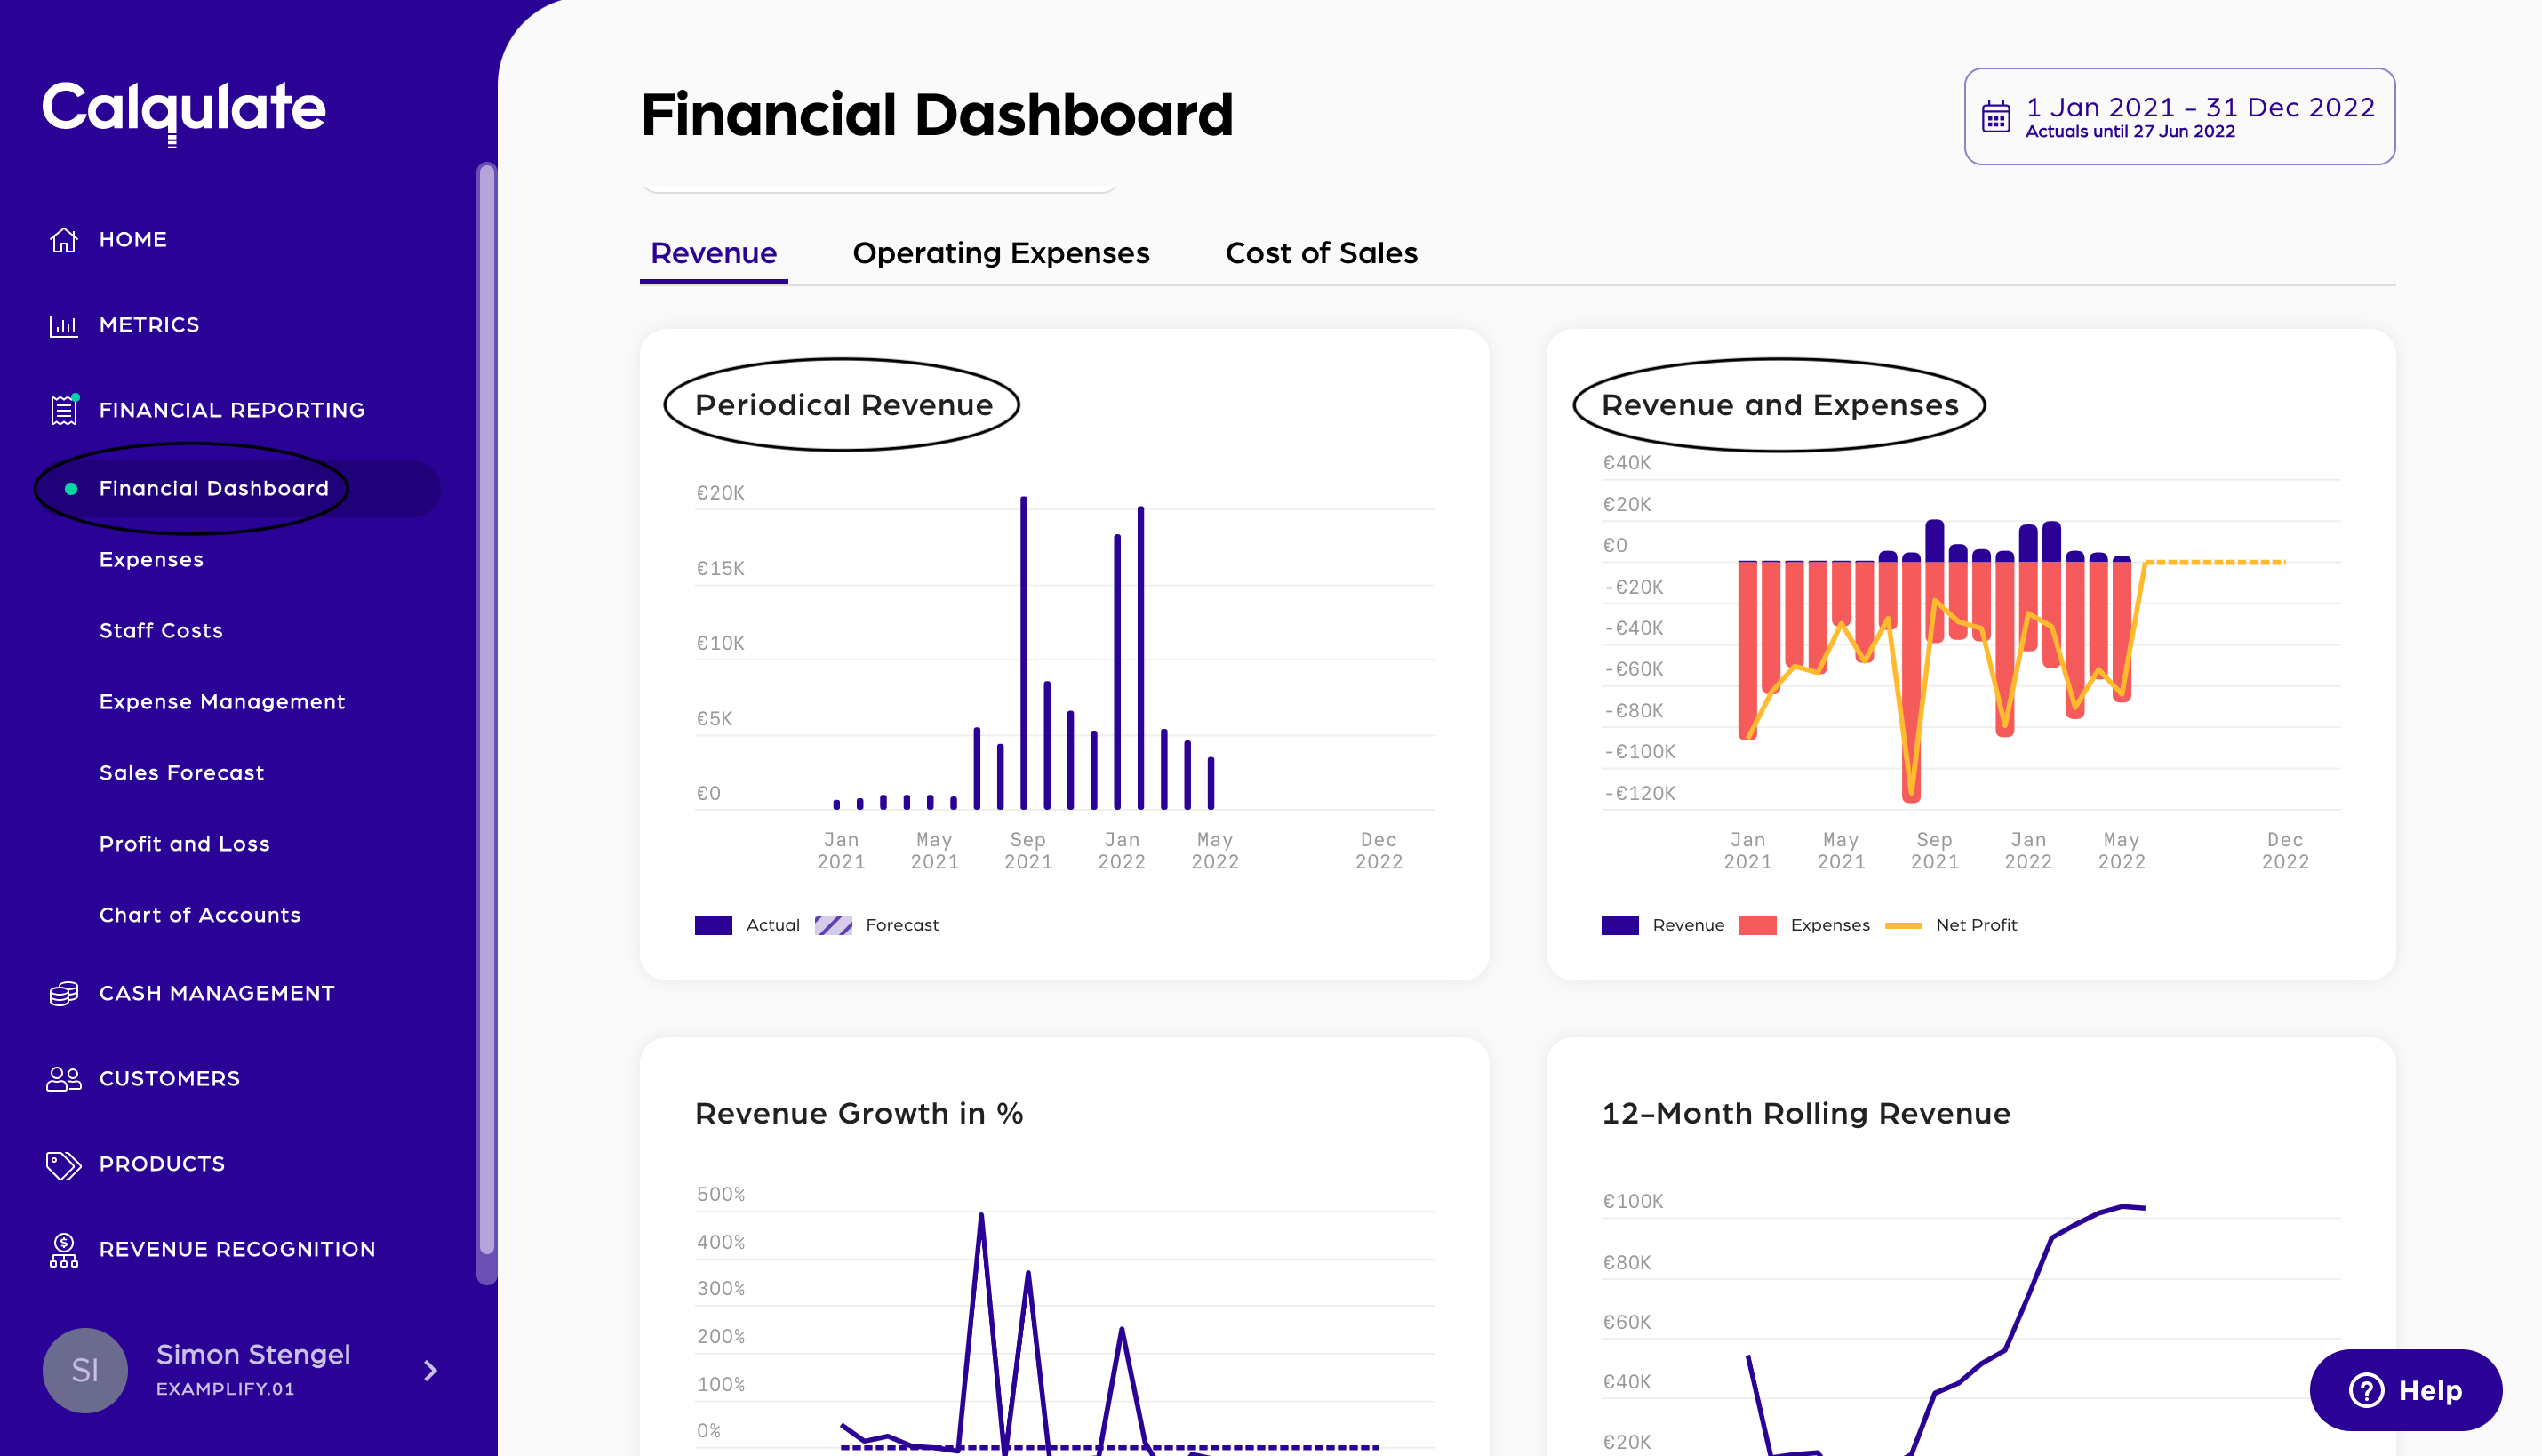Click the calendar icon in date range

[x=1995, y=117]
